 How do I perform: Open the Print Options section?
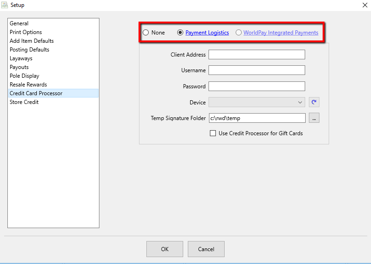click(53, 32)
